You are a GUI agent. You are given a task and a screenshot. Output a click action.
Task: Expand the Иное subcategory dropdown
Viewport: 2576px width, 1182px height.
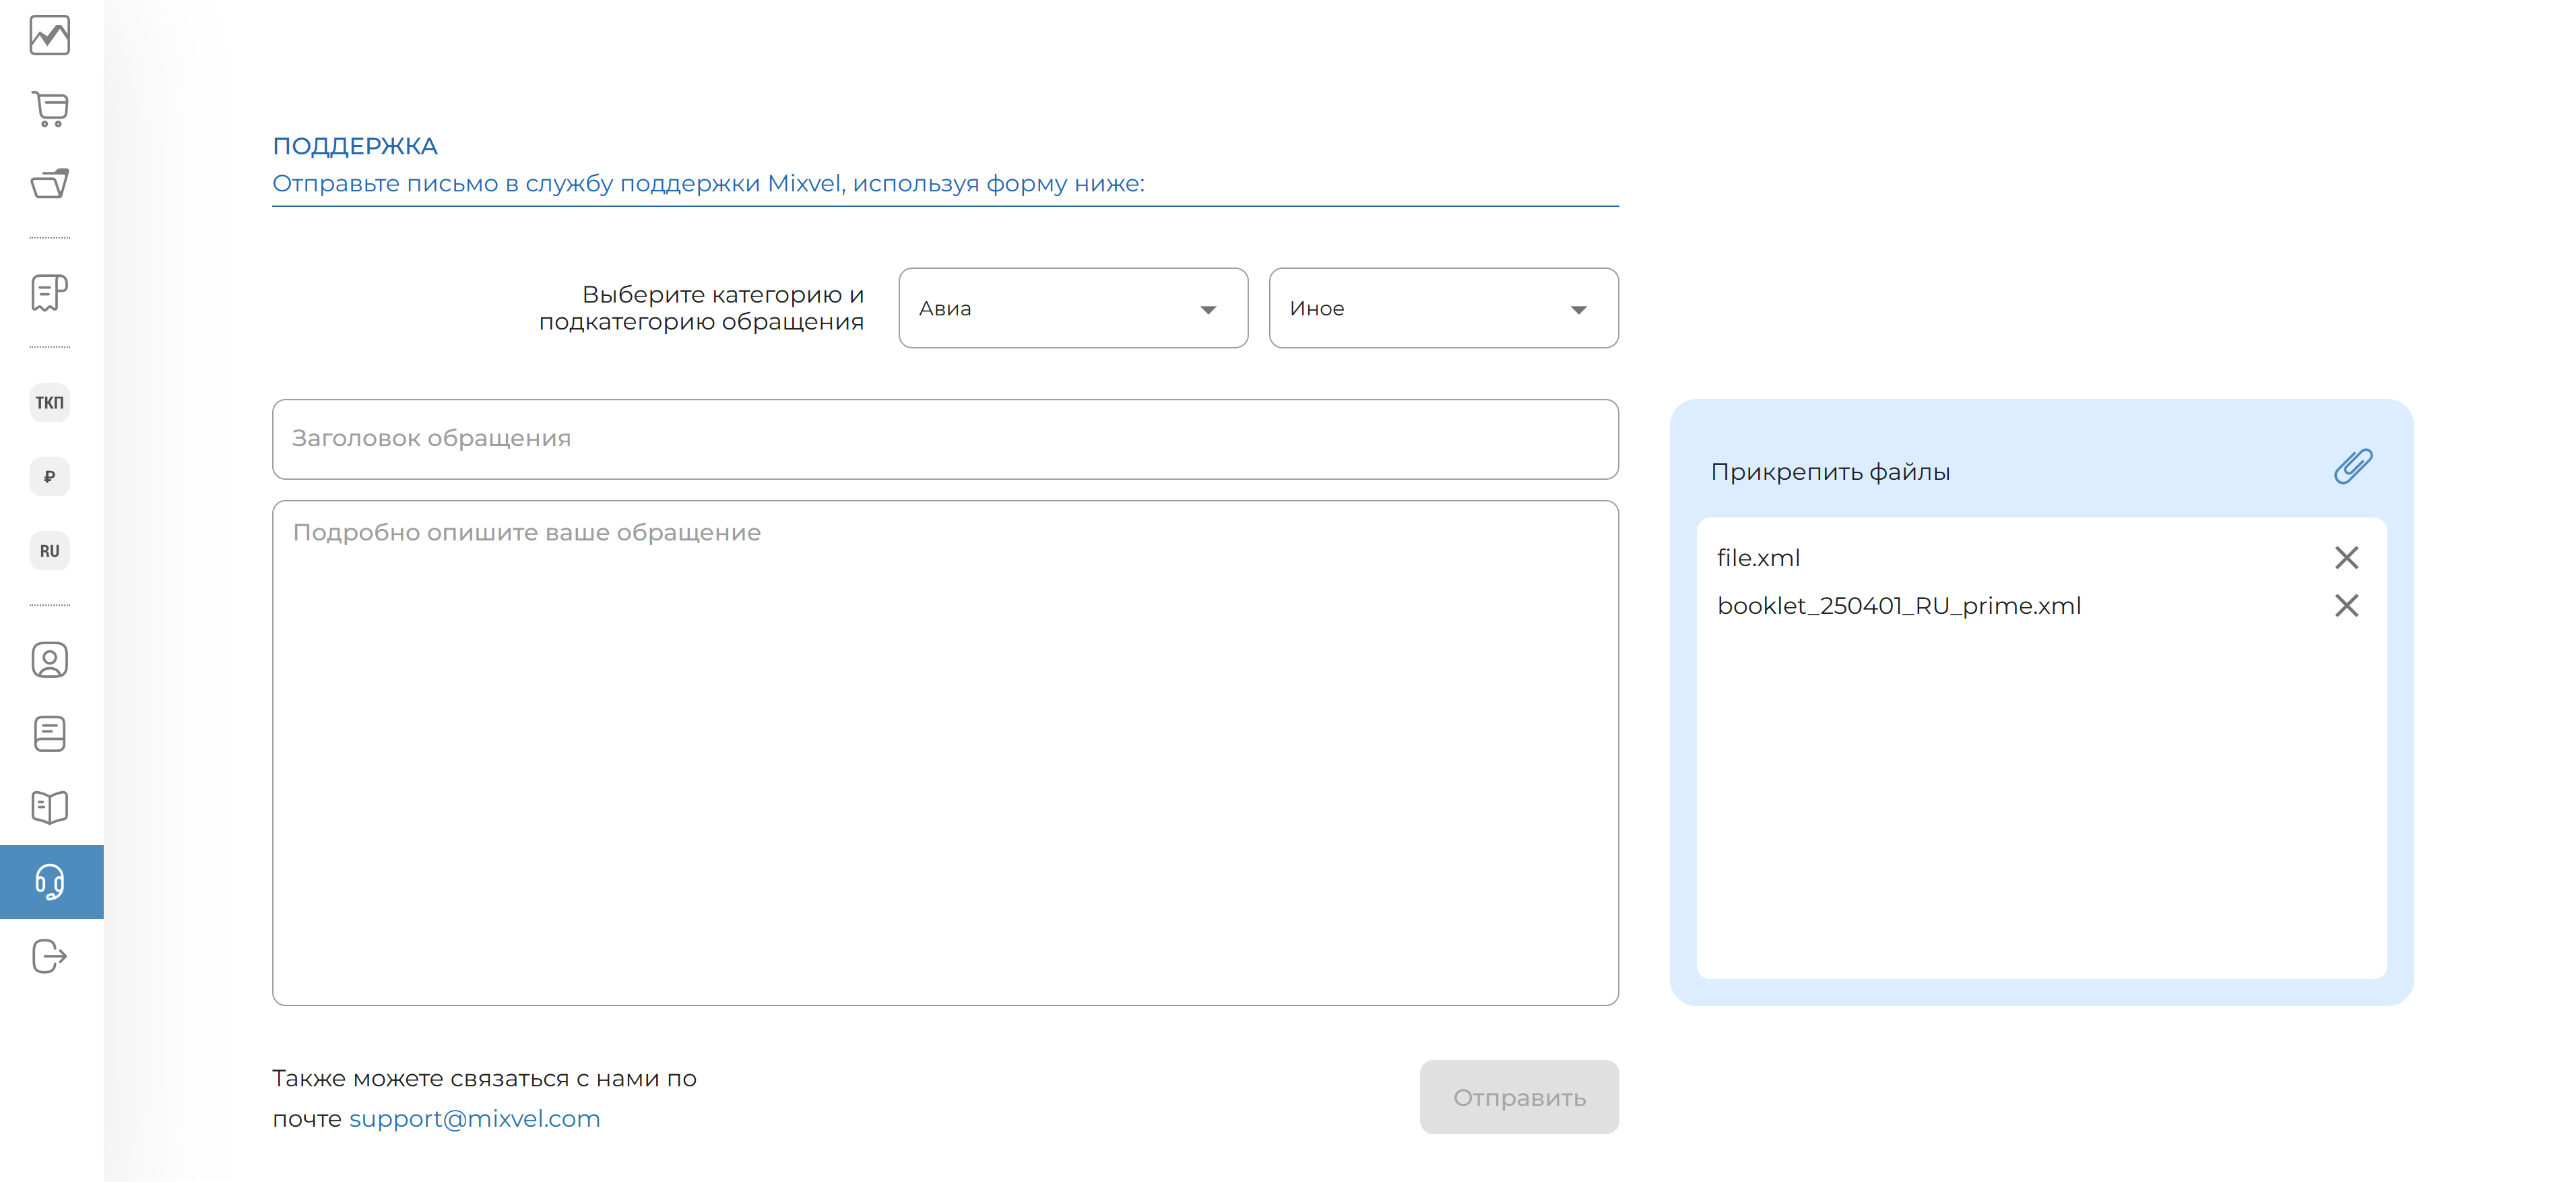point(1442,308)
